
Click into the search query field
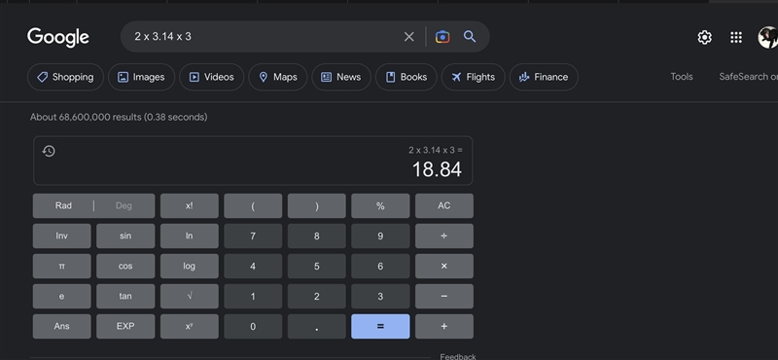pyautogui.click(x=263, y=37)
